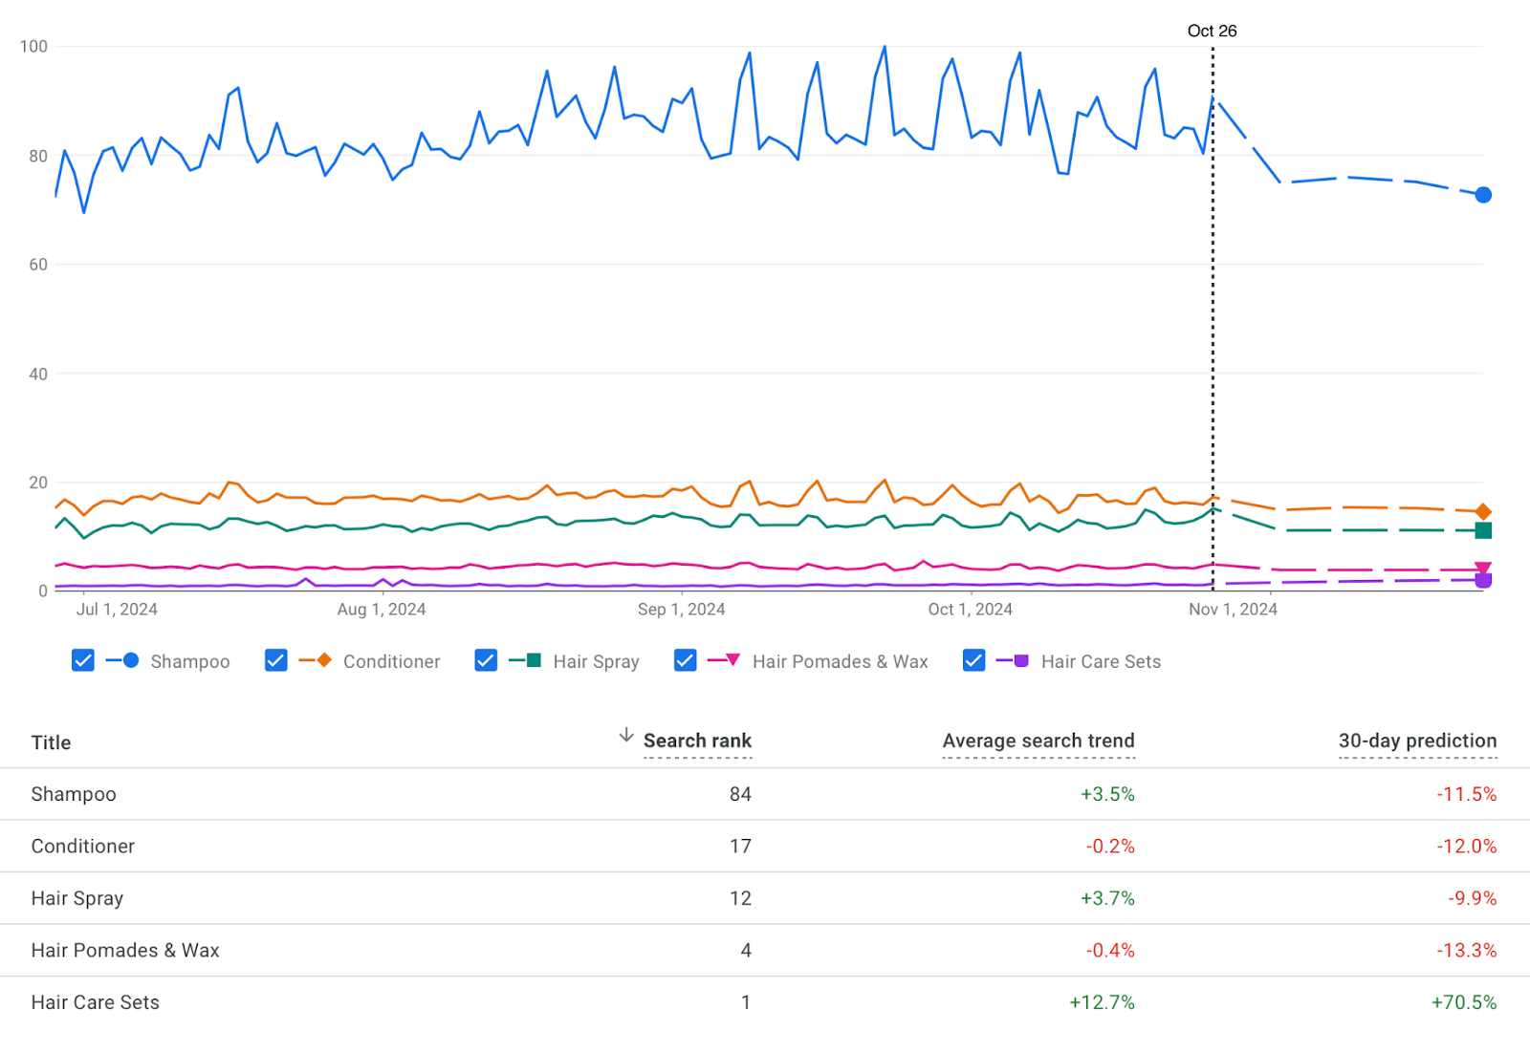Click the Average search trend column header
Viewport: 1530px width, 1053px height.
1038,741
